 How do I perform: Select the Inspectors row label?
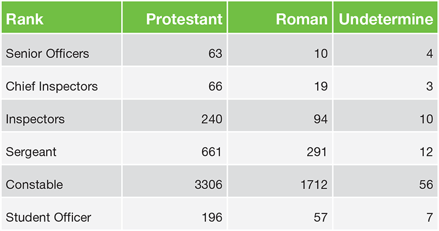coord(35,119)
